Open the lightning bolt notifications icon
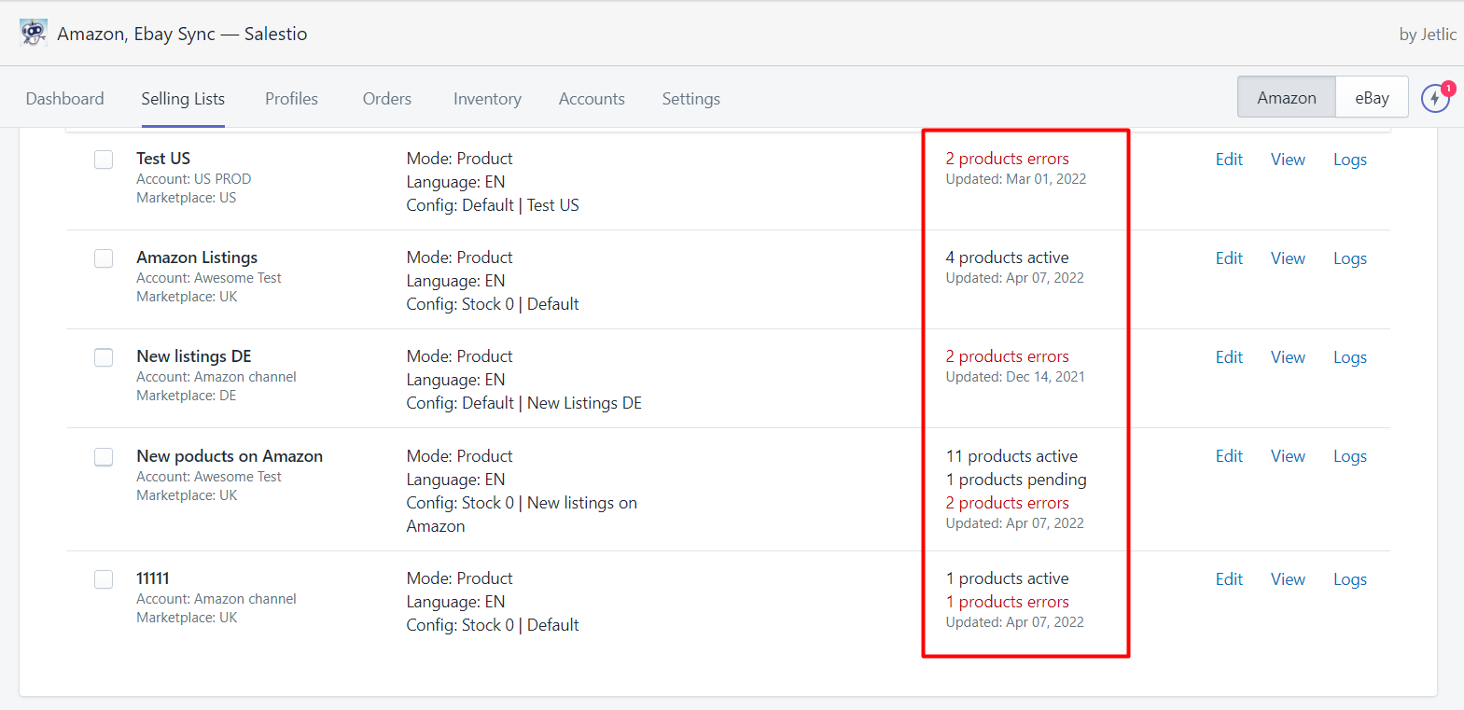1464x710 pixels. [x=1435, y=97]
